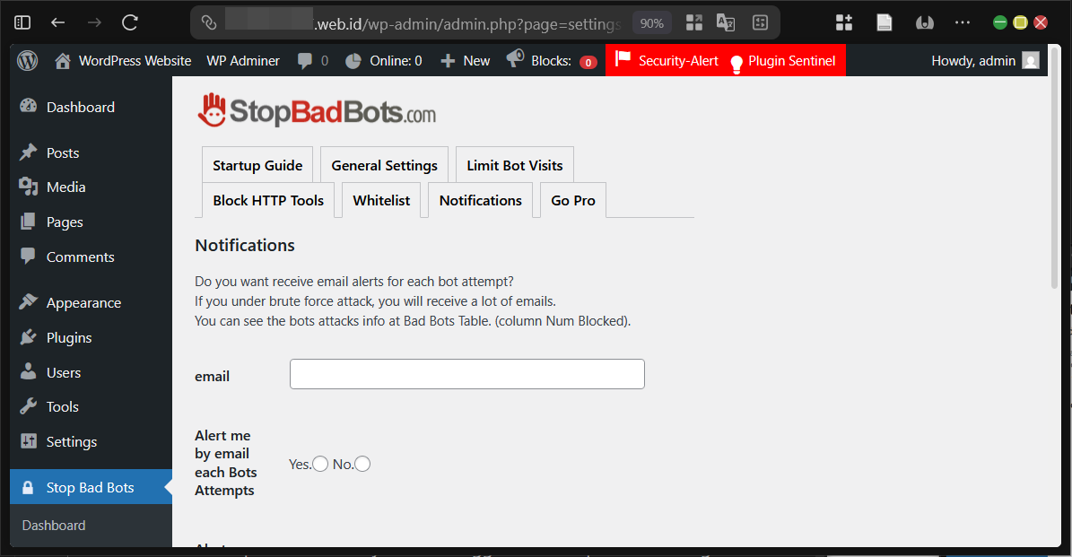The width and height of the screenshot is (1072, 557).
Task: Click the admin avatar icon
Action: tap(1029, 60)
